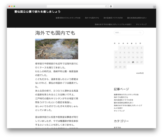Open the おすすめ category link

coord(117,128)
